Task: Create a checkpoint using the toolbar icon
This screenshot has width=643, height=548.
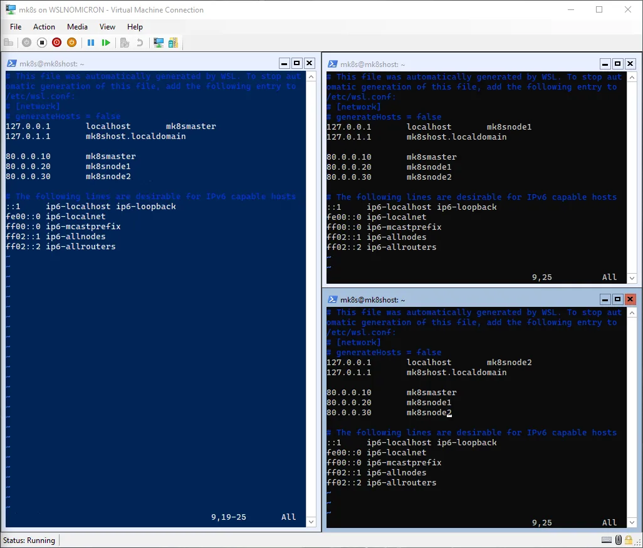Action: point(125,43)
